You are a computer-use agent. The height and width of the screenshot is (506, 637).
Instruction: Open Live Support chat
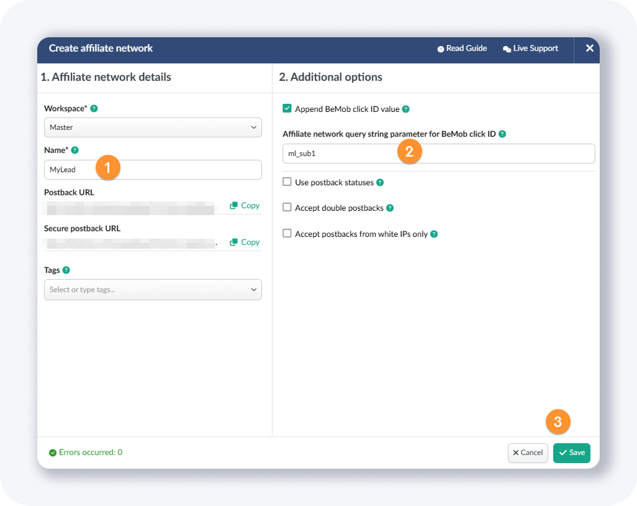[x=530, y=48]
